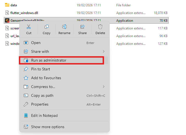
Task: Select Copy as path option
Action: [x=42, y=95]
